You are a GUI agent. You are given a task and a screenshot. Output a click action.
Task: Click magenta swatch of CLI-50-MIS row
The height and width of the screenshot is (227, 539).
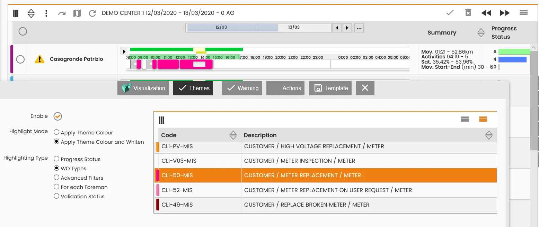coord(158,176)
